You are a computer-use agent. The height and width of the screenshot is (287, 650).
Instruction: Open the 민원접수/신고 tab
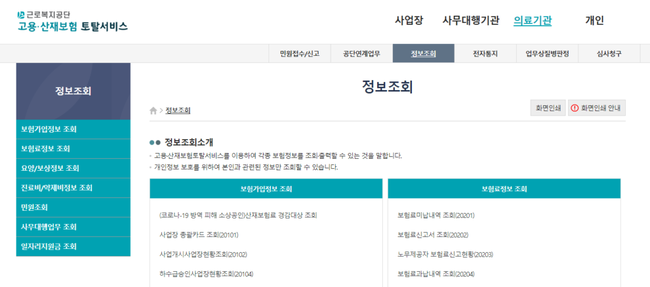pos(300,54)
